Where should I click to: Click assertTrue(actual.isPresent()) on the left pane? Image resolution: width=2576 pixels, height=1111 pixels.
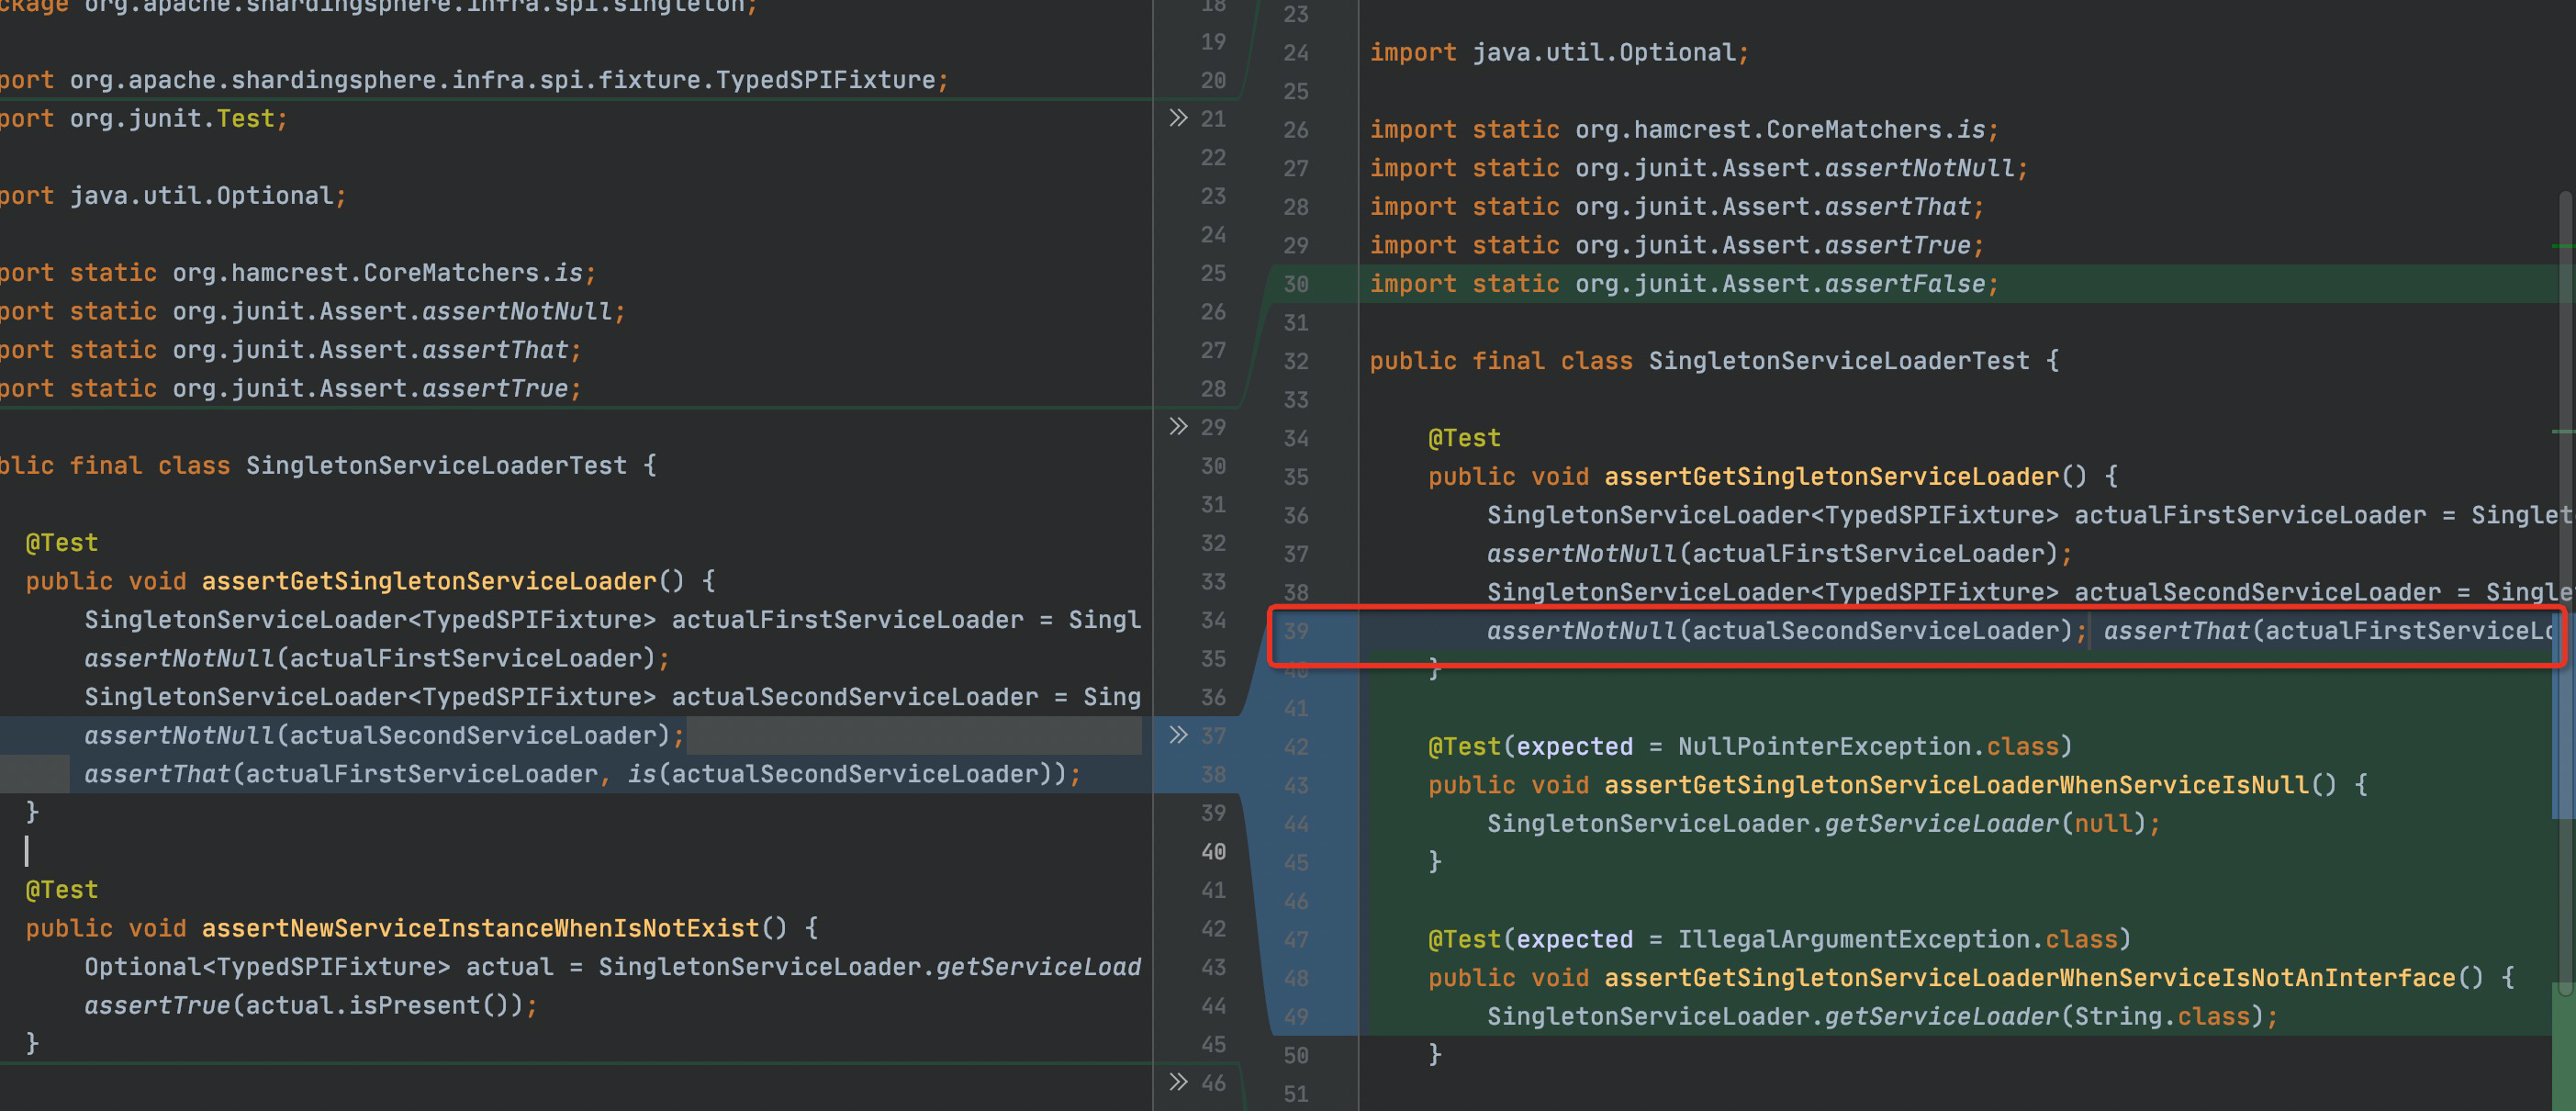pos(310,1006)
